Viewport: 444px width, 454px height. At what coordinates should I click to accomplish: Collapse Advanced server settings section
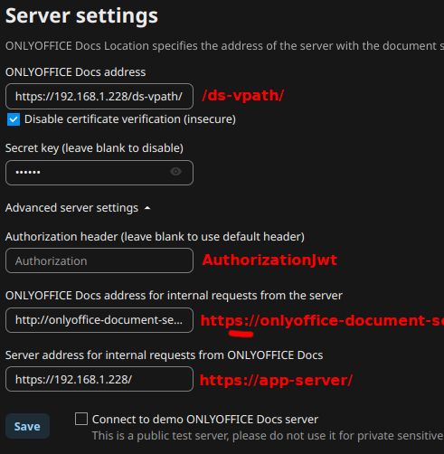pyautogui.click(x=78, y=208)
